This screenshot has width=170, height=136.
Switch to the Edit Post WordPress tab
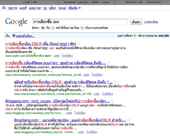coord(143,2)
